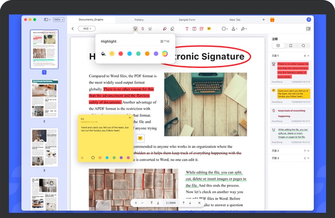The height and width of the screenshot is (218, 335).
Task: Close the yellow sticky note popup
Action: [x=130, y=118]
